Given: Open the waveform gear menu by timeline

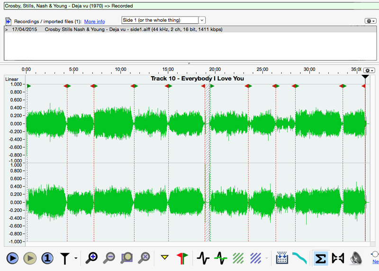Looking at the screenshot, I should pyautogui.click(x=370, y=70).
